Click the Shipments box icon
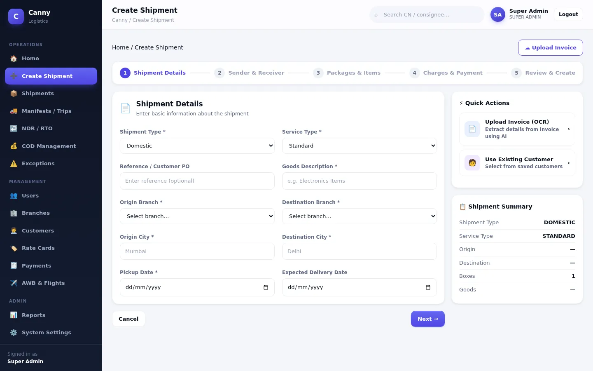This screenshot has width=593, height=371. 14,94
